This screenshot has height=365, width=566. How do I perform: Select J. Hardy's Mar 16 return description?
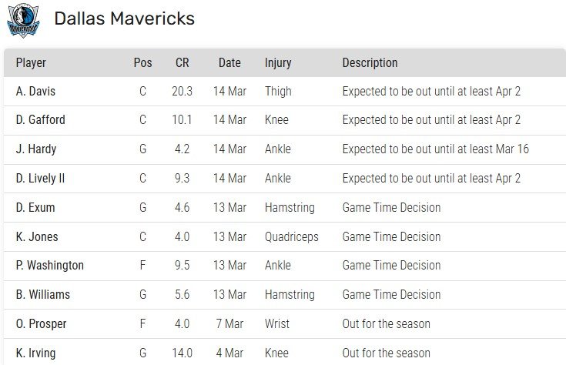tap(435, 149)
